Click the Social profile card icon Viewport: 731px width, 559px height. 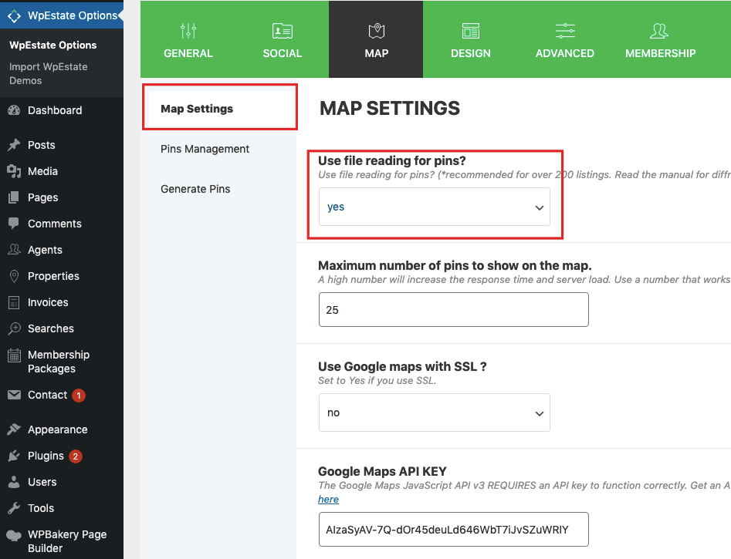282,31
